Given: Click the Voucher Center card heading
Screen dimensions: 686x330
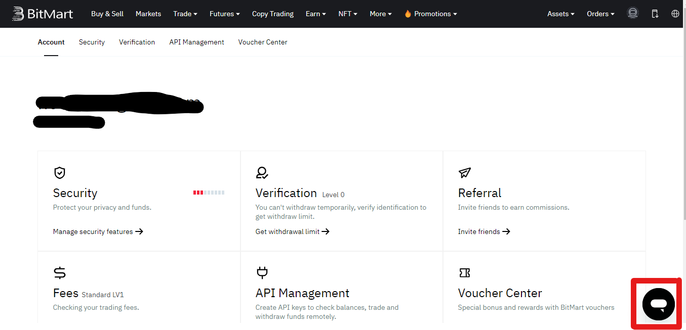Looking at the screenshot, I should tap(500, 293).
